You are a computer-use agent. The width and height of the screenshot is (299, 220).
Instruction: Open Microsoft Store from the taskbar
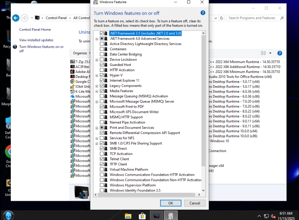tap(142, 216)
